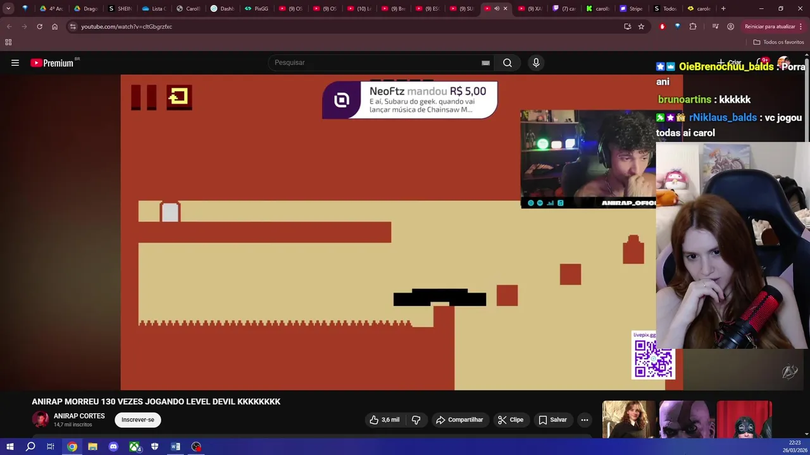Install app icon in address bar

coord(627,27)
